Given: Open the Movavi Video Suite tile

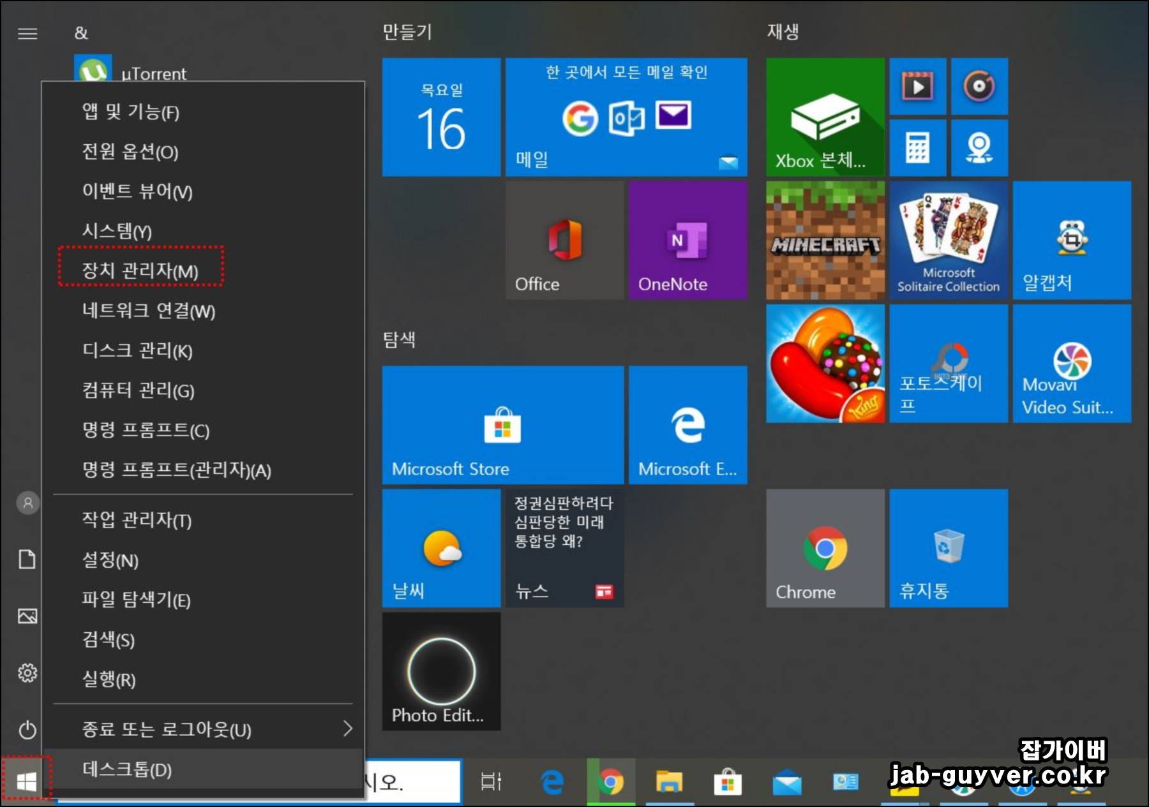Looking at the screenshot, I should pyautogui.click(x=1072, y=363).
